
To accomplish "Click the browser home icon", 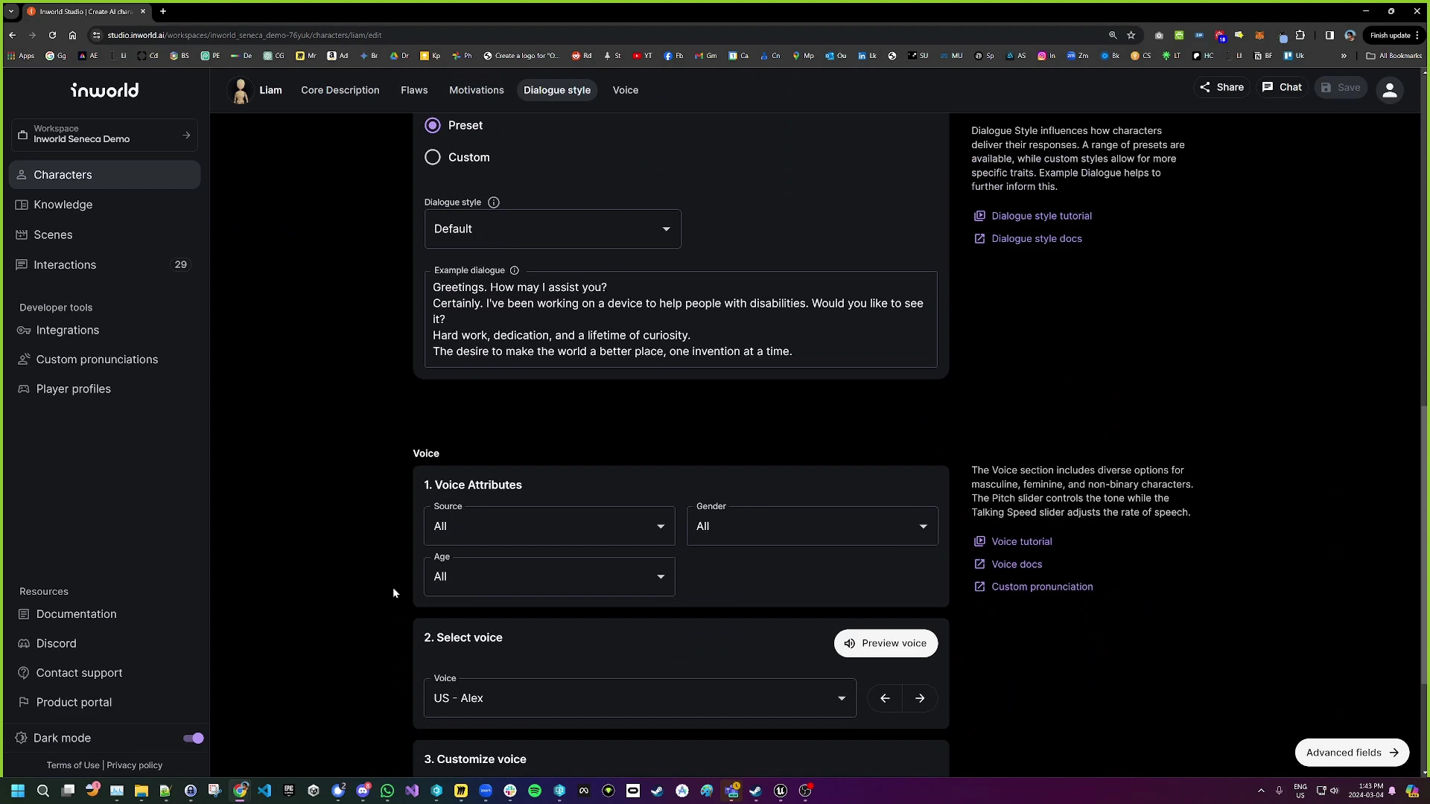I will [x=72, y=35].
